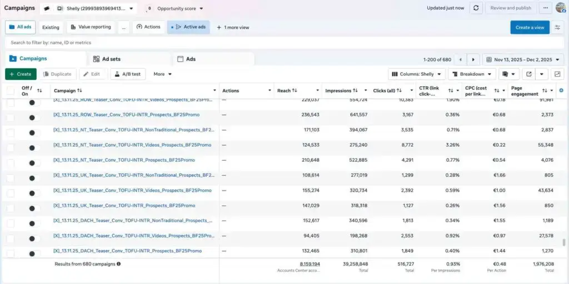Sort the Page engagement column
The image size is (569, 284).
[545, 91]
